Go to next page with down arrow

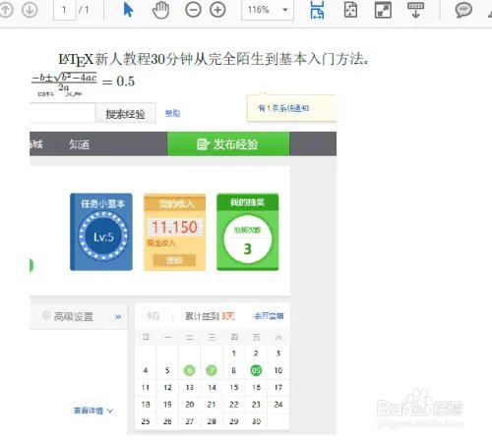pyautogui.click(x=30, y=10)
